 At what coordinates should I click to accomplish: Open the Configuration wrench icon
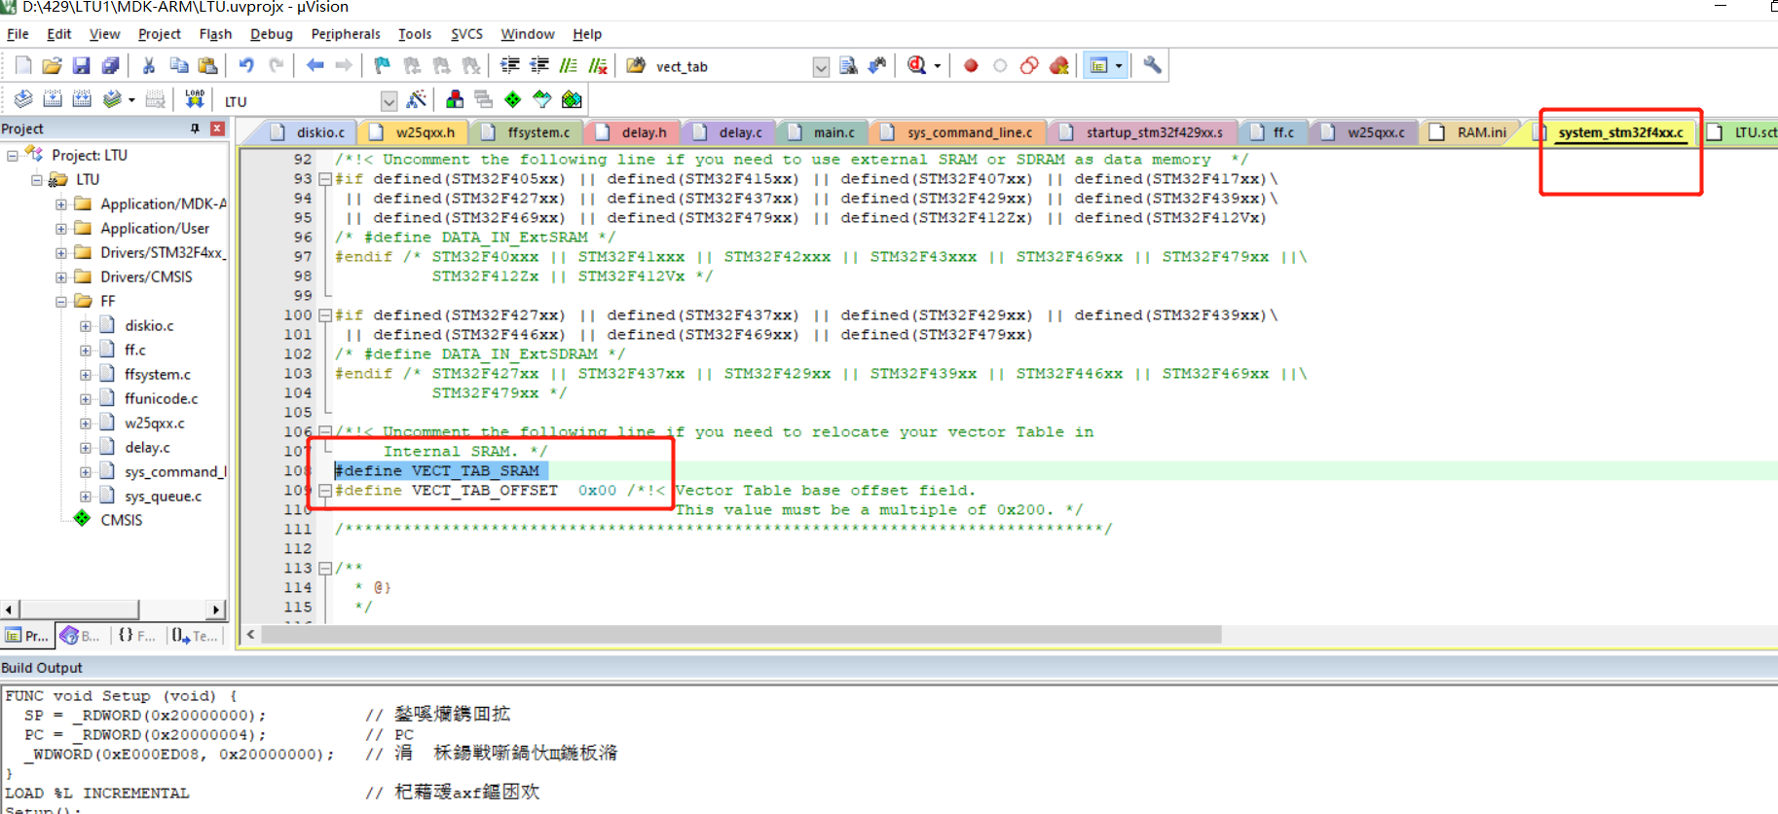tap(1152, 65)
